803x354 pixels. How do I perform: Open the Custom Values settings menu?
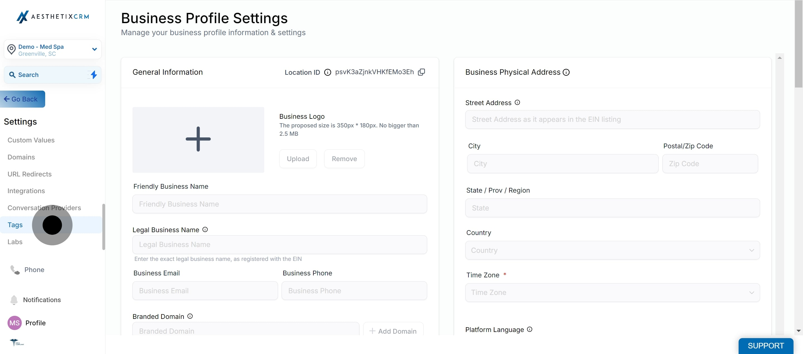pos(31,140)
